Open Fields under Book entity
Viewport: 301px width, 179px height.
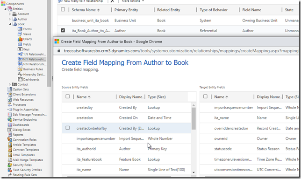(24, 44)
